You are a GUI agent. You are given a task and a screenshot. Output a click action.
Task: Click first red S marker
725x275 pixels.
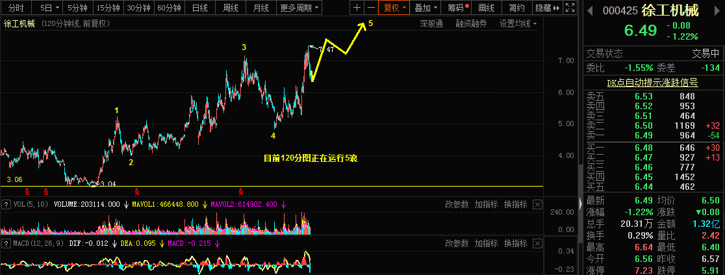pyautogui.click(x=27, y=191)
